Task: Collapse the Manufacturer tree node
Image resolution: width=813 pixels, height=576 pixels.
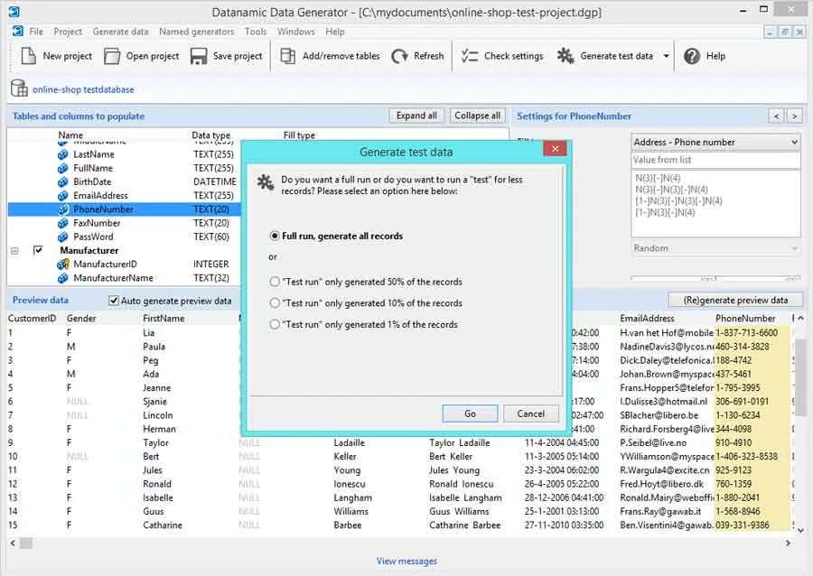Action: 14,251
